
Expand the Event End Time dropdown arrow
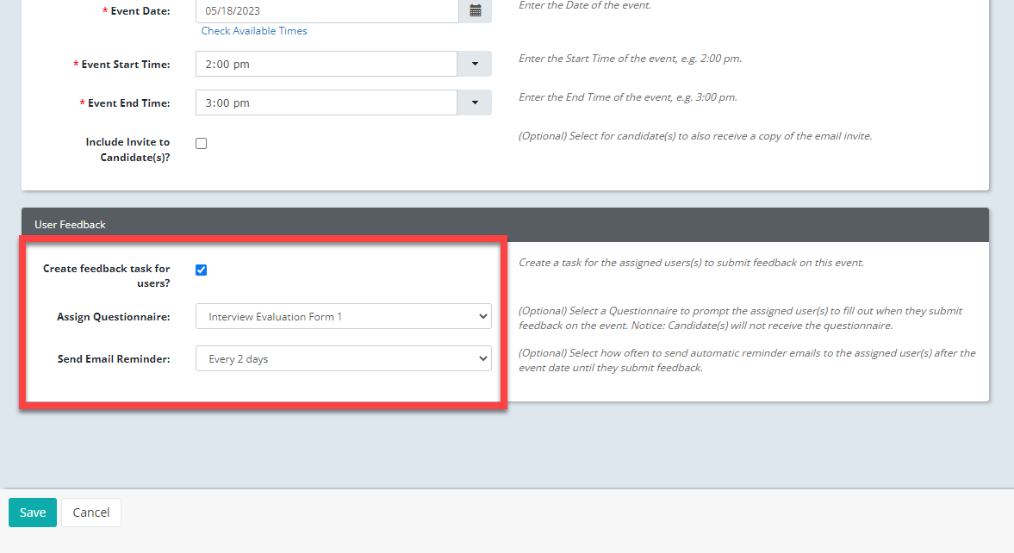pos(475,103)
